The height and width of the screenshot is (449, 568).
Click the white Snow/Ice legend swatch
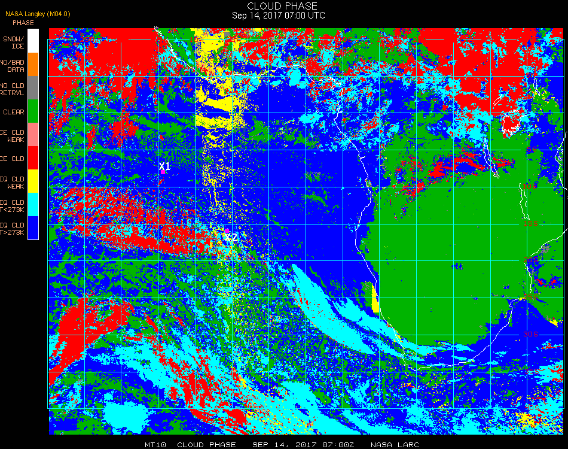[x=33, y=41]
